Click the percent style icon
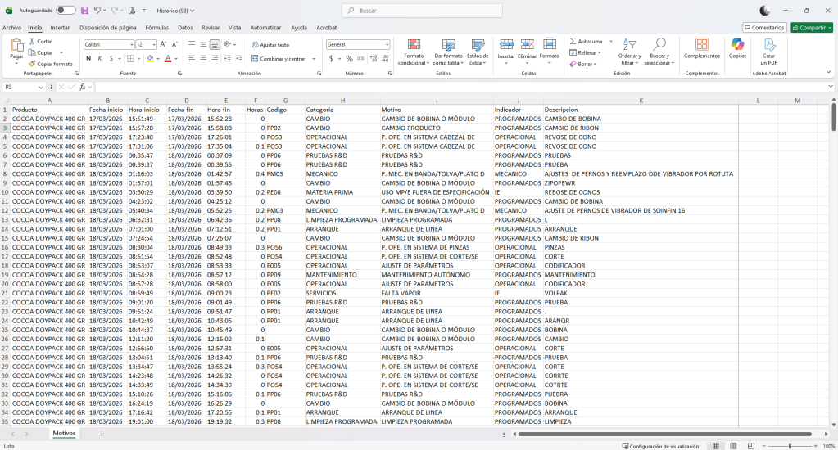838x450 pixels. (349, 59)
